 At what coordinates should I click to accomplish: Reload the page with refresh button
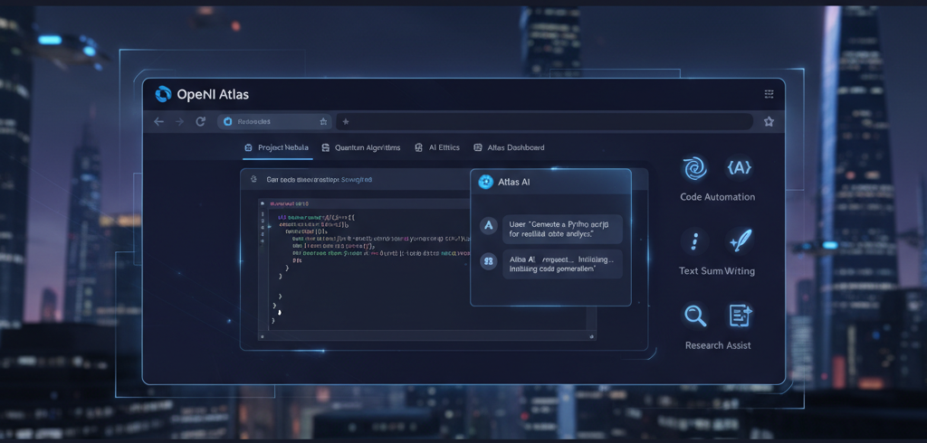tap(200, 121)
